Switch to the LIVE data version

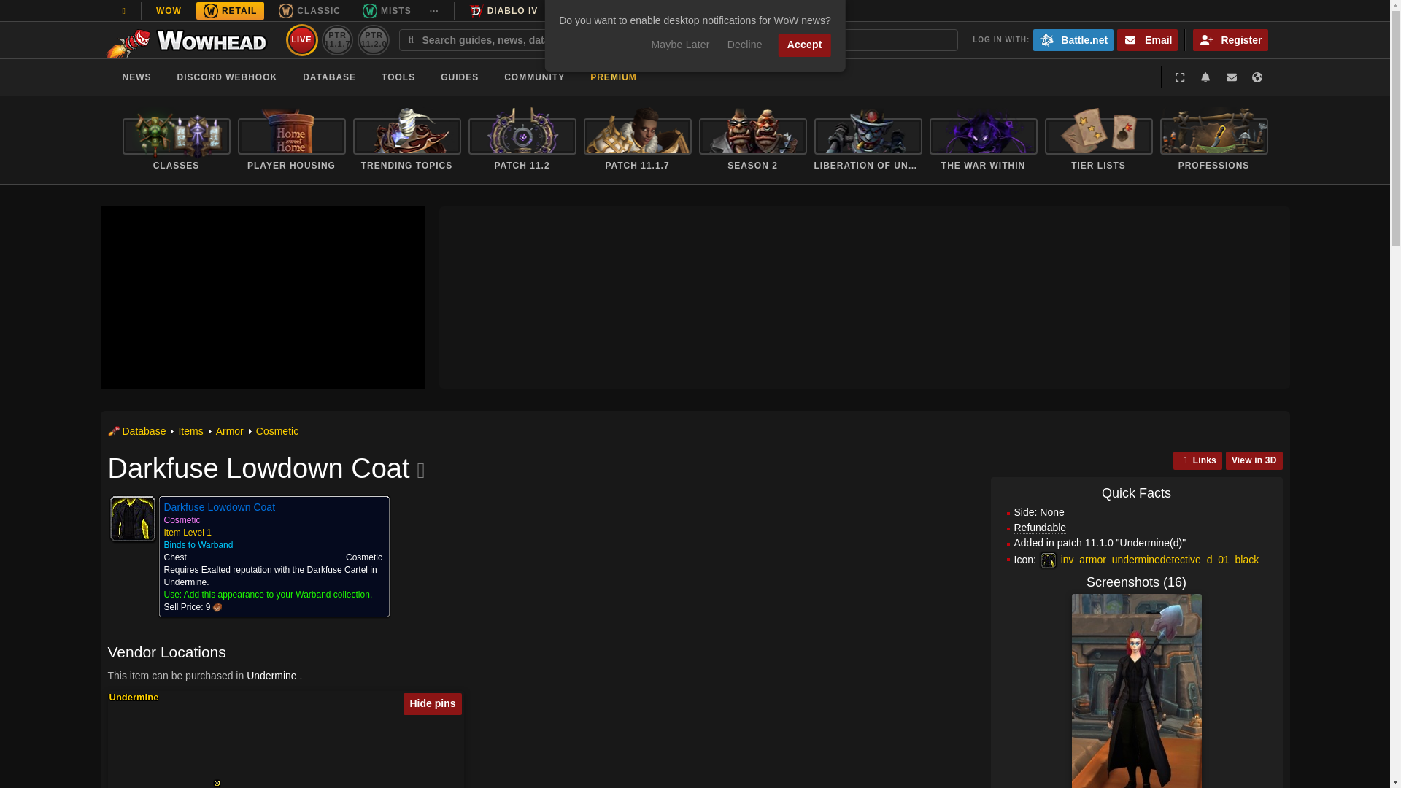(302, 40)
